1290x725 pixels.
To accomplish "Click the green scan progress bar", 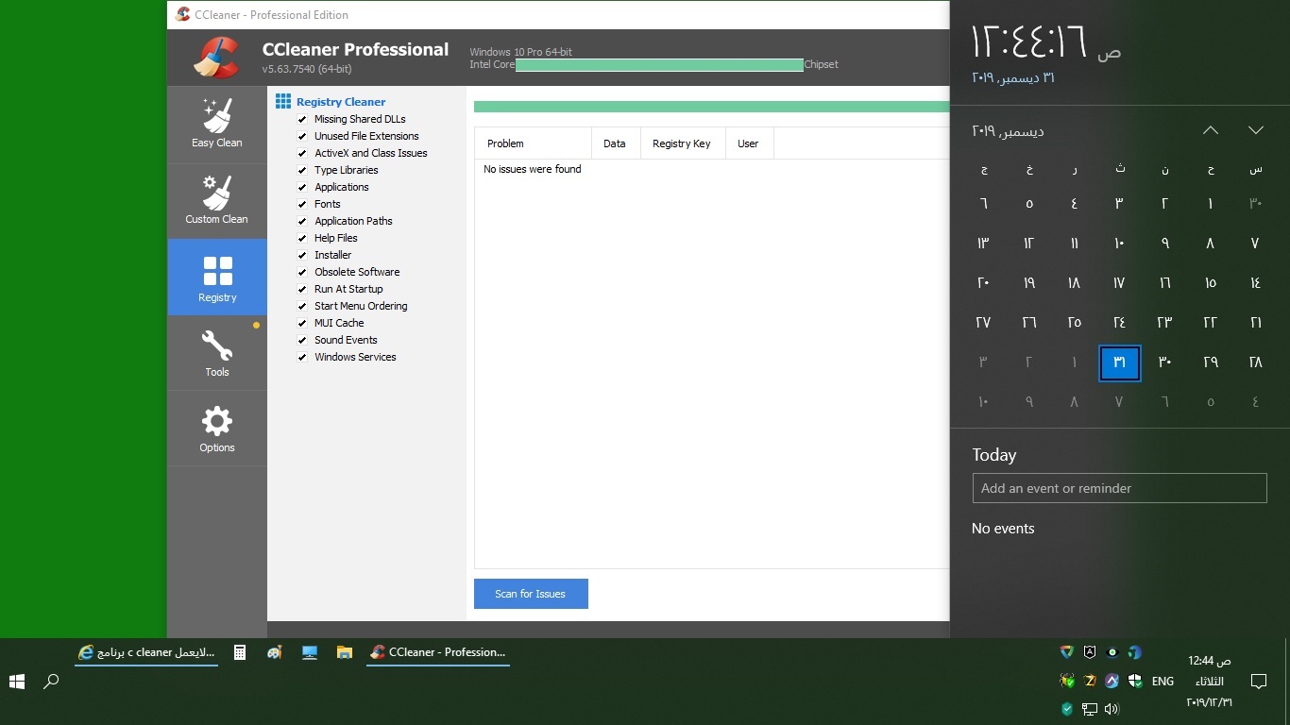I will (711, 107).
